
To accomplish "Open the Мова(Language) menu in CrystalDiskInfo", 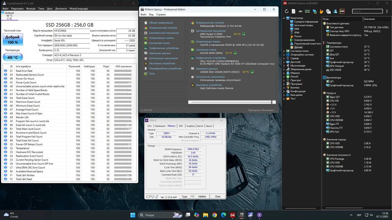I will tap(79, 9).
